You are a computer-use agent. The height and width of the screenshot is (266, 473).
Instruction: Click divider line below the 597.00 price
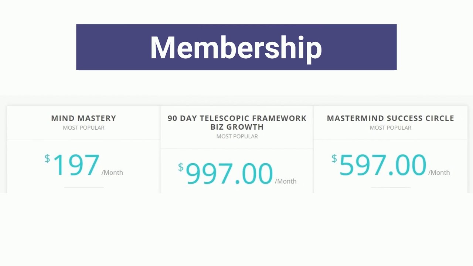[391, 188]
